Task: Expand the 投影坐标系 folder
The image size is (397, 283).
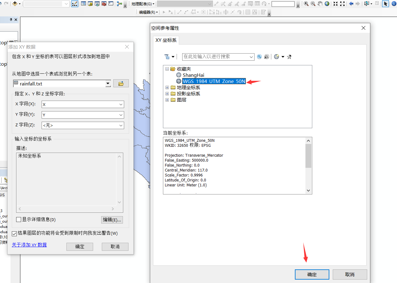Action: (167, 94)
